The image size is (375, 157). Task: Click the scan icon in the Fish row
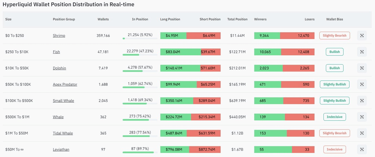tap(362, 52)
